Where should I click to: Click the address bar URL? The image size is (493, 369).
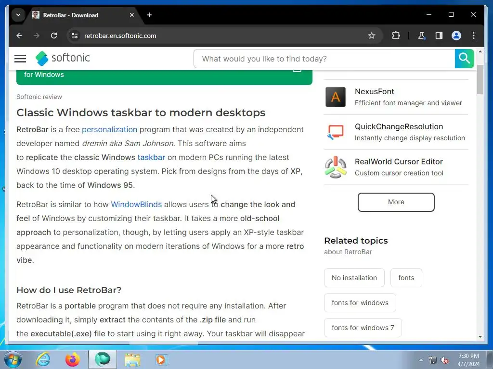[120, 36]
